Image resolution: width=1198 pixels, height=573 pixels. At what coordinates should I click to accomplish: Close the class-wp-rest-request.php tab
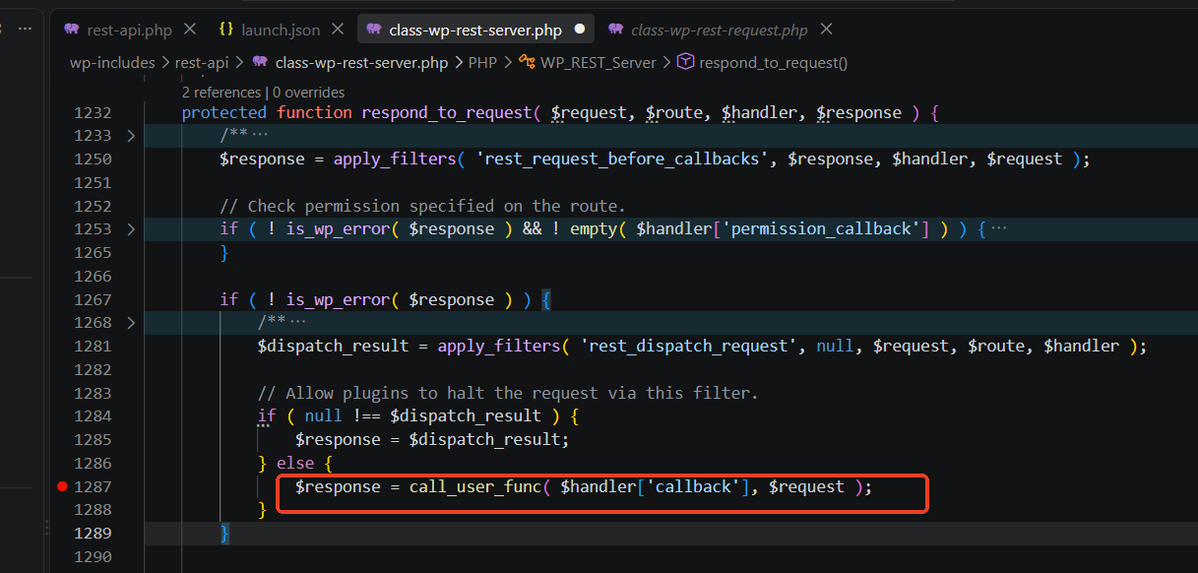click(x=826, y=30)
